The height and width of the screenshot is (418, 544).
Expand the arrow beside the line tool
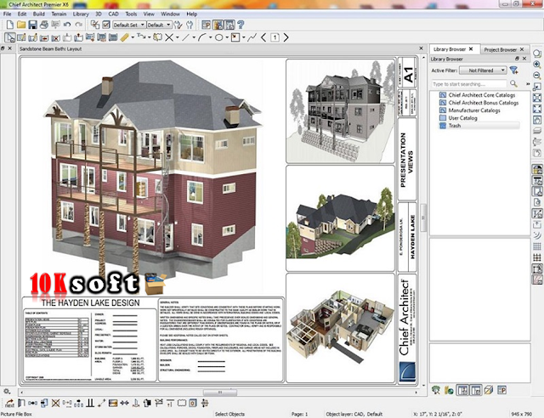click(x=194, y=38)
